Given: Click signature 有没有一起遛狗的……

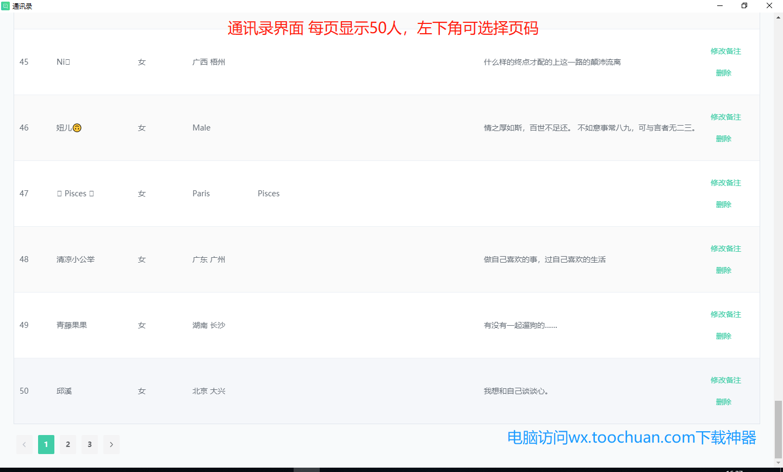Looking at the screenshot, I should [x=520, y=325].
